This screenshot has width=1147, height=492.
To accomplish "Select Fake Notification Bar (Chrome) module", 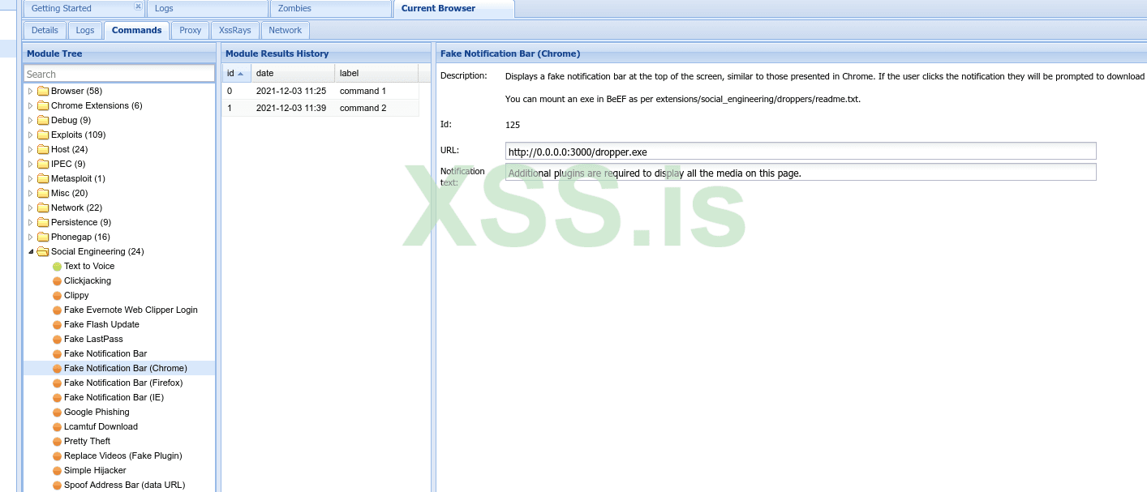I will tap(119, 368).
